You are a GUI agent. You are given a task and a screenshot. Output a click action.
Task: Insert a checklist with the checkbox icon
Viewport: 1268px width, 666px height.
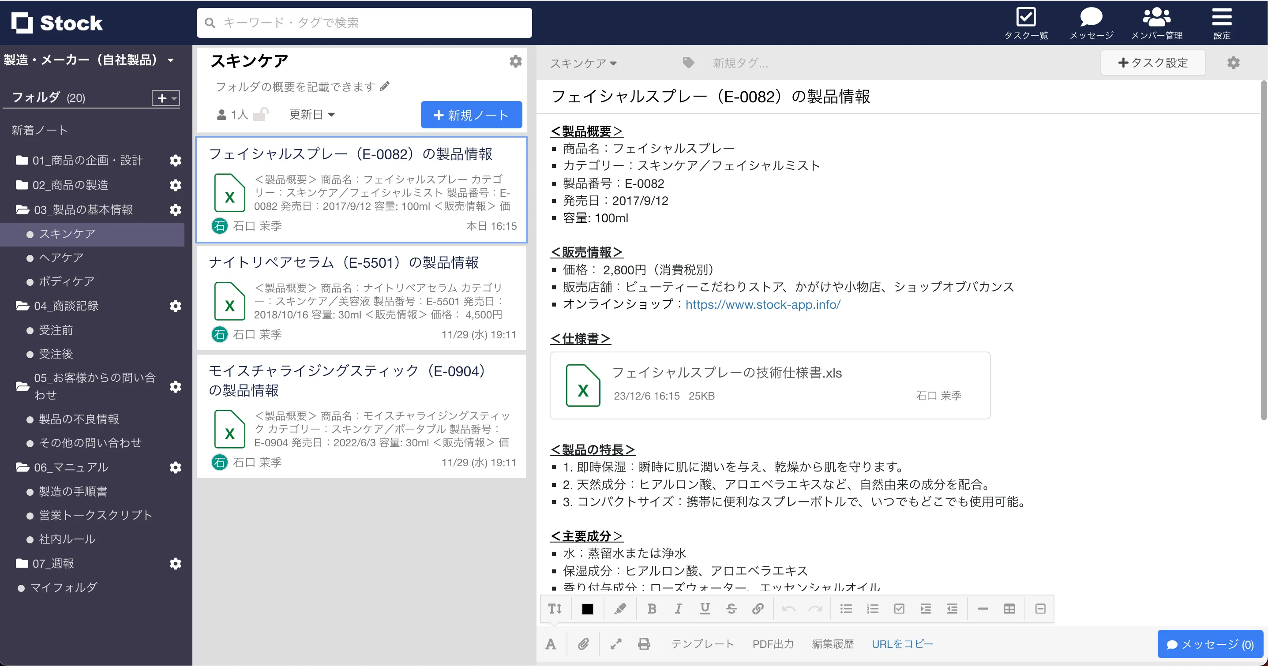tap(899, 609)
